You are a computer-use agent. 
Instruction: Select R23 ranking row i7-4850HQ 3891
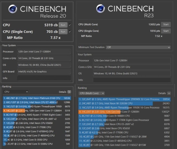click(x=125, y=141)
